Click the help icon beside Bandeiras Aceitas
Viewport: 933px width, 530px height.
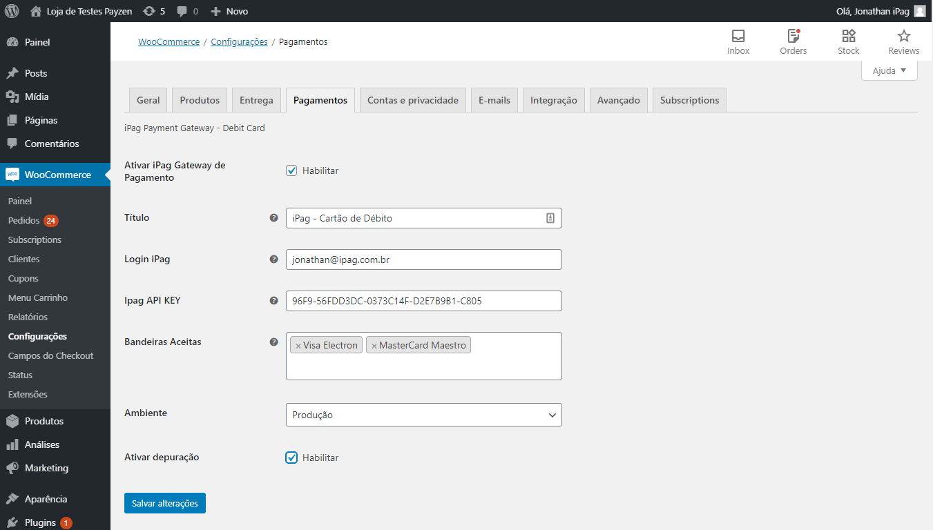(x=273, y=342)
